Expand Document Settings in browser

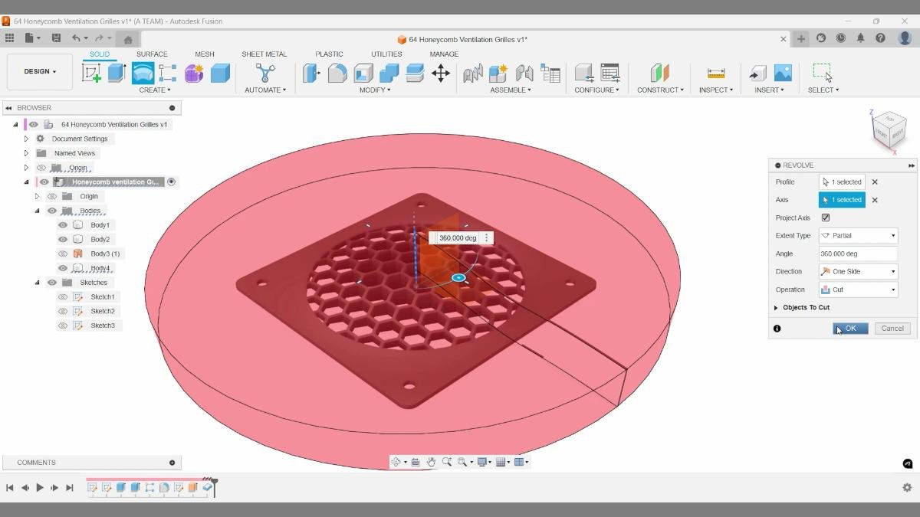[26, 139]
